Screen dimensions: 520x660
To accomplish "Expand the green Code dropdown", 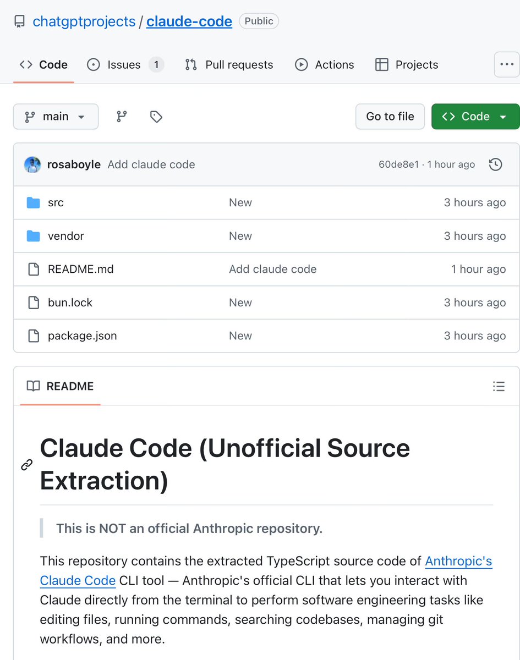I will [475, 117].
